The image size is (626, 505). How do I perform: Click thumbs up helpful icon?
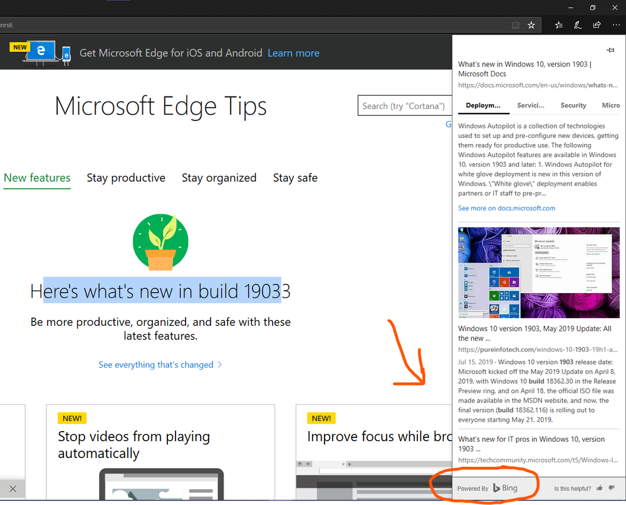coord(599,488)
